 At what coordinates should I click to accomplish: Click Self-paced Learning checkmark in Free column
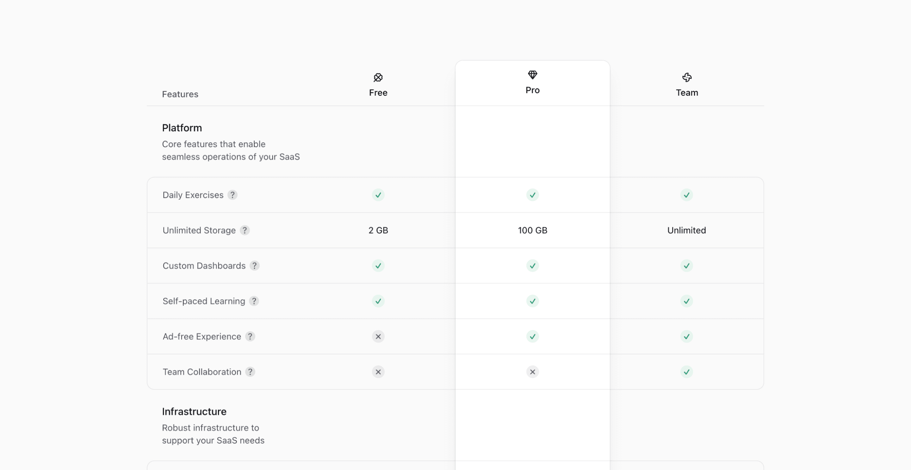coord(378,301)
